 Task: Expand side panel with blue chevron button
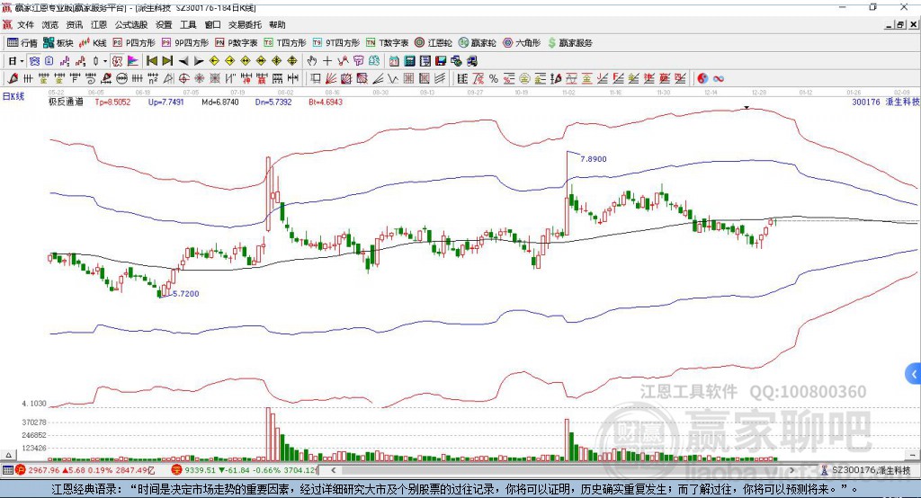pyautogui.click(x=914, y=374)
